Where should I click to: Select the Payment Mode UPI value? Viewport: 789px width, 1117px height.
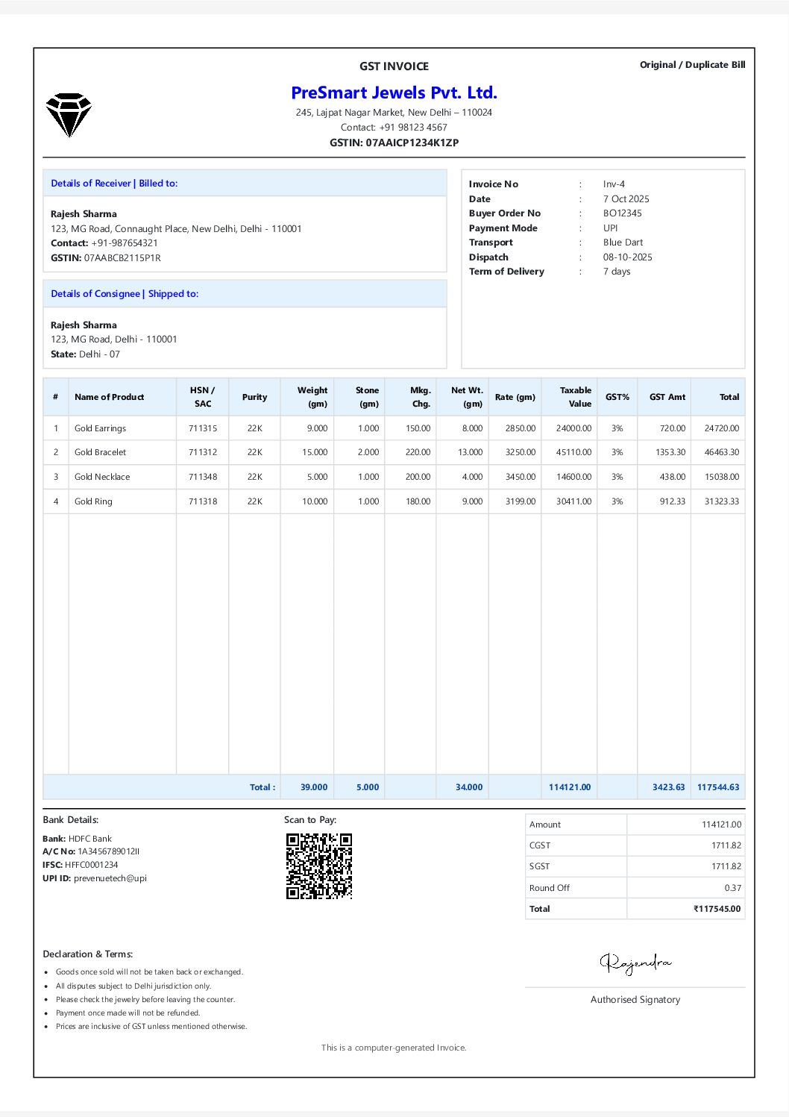point(612,228)
